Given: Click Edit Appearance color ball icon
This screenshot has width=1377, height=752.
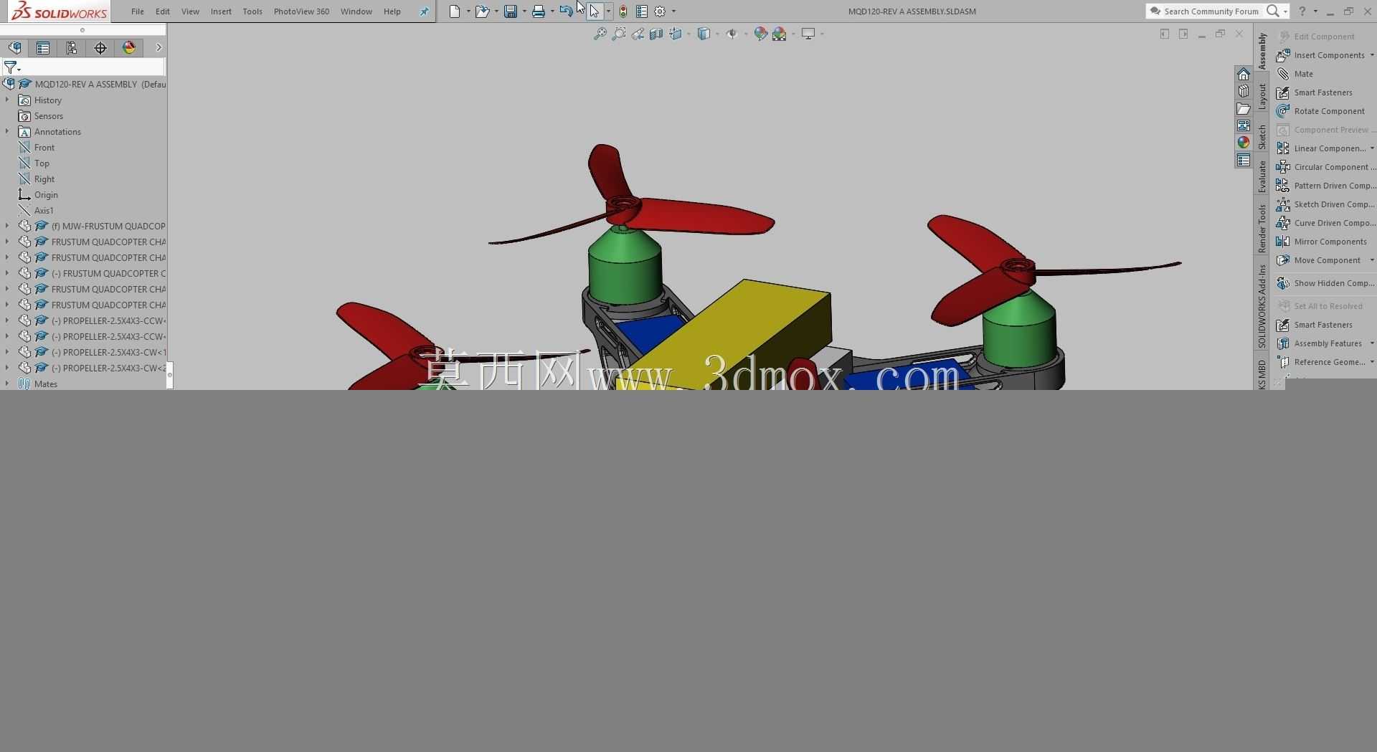Looking at the screenshot, I should coord(761,34).
